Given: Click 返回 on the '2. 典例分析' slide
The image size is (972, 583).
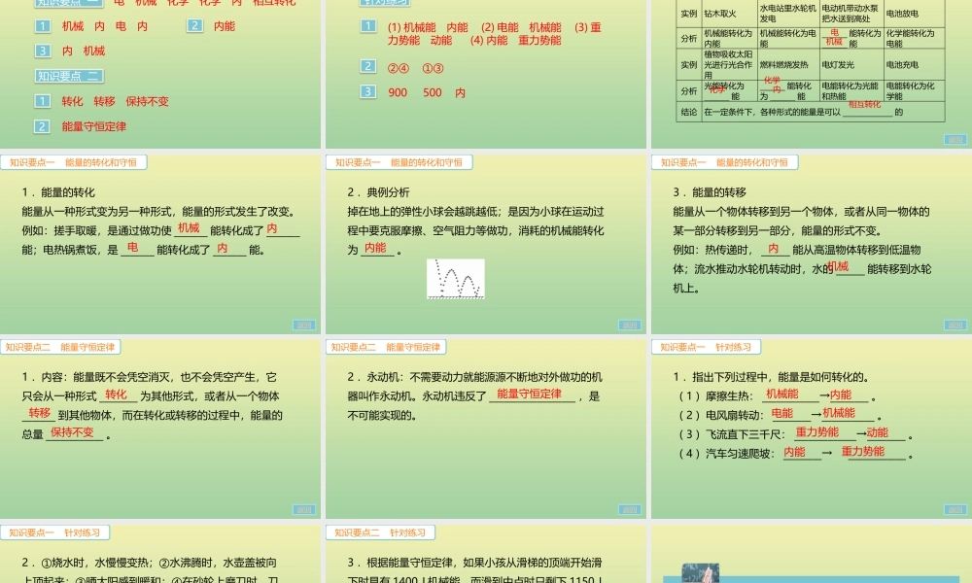Looking at the screenshot, I should pyautogui.click(x=629, y=325).
